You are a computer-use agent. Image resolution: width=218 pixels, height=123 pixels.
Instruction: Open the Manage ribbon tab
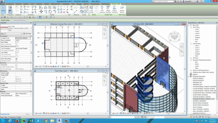pyautogui.click(x=79, y=4)
